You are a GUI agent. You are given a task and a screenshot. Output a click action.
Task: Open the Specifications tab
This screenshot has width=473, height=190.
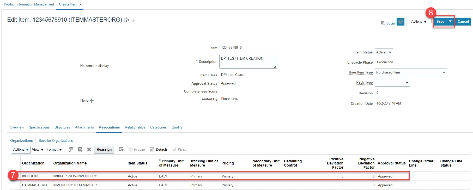coord(39,127)
